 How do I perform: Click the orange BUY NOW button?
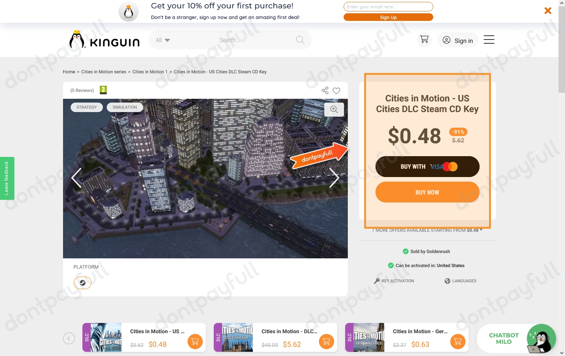[x=427, y=192]
